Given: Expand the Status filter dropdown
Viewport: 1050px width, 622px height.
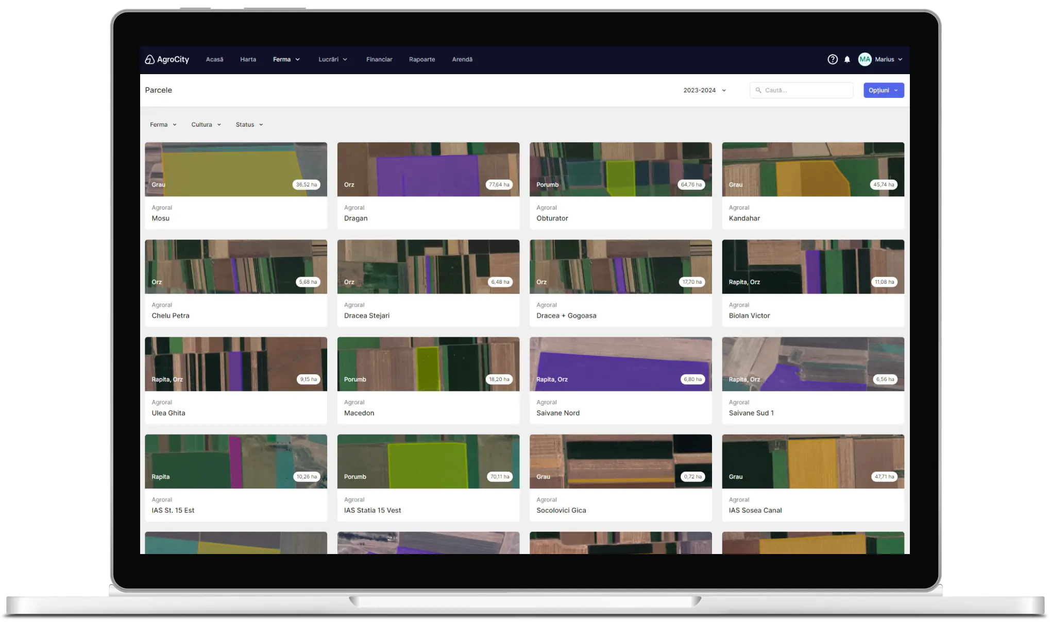Looking at the screenshot, I should tap(249, 125).
